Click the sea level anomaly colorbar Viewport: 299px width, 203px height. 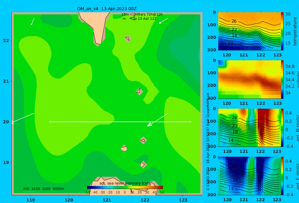125,187
